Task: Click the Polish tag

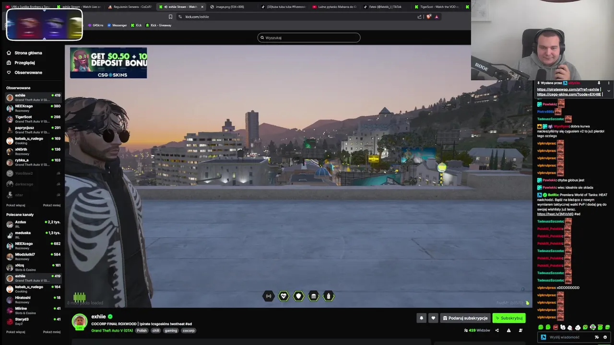Action: (x=142, y=331)
